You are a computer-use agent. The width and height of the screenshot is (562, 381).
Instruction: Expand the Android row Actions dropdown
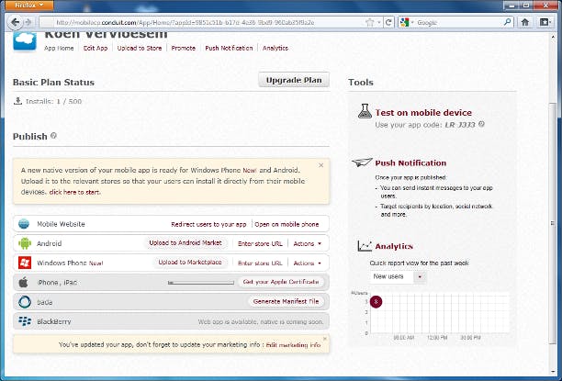pos(307,243)
